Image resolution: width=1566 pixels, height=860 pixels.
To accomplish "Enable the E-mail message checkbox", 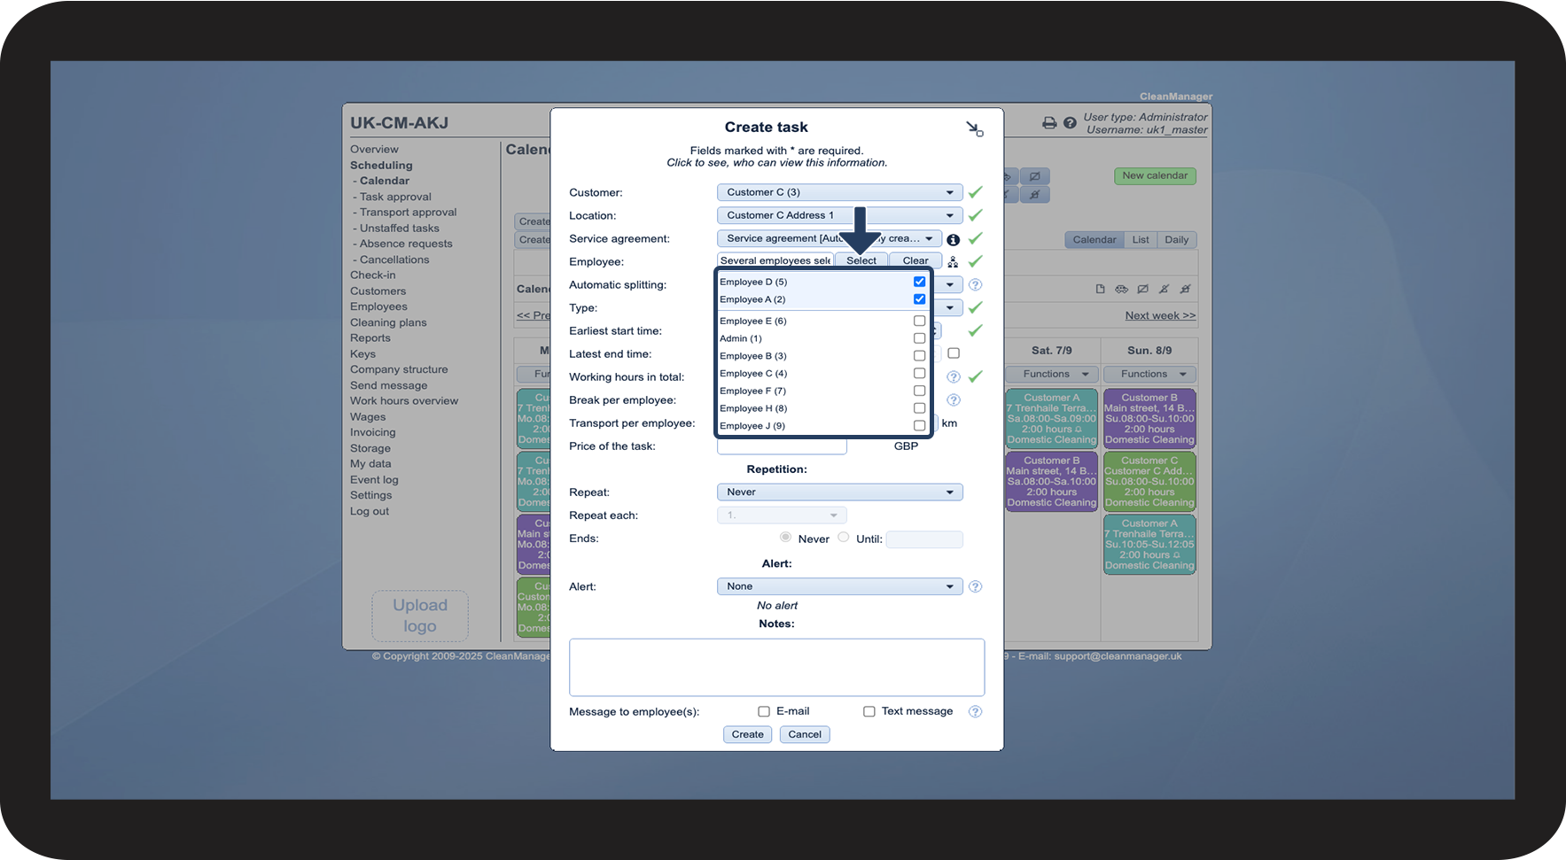I will coord(764,711).
